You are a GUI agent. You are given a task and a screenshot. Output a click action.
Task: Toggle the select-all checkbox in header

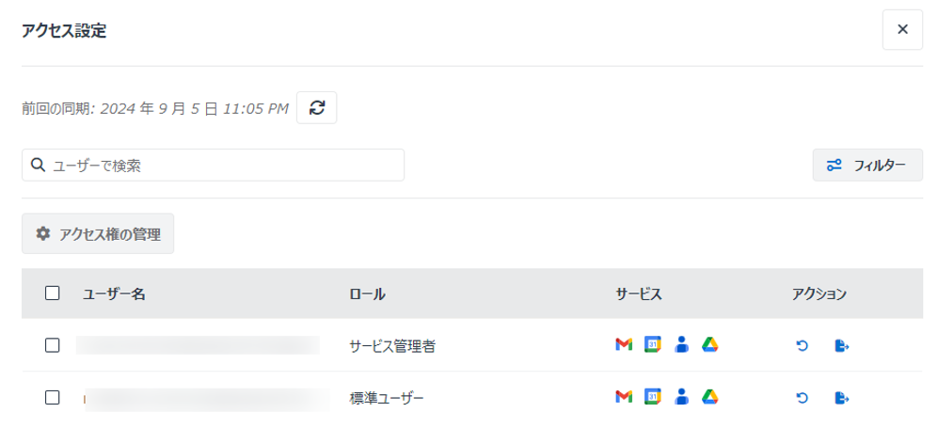tap(53, 293)
